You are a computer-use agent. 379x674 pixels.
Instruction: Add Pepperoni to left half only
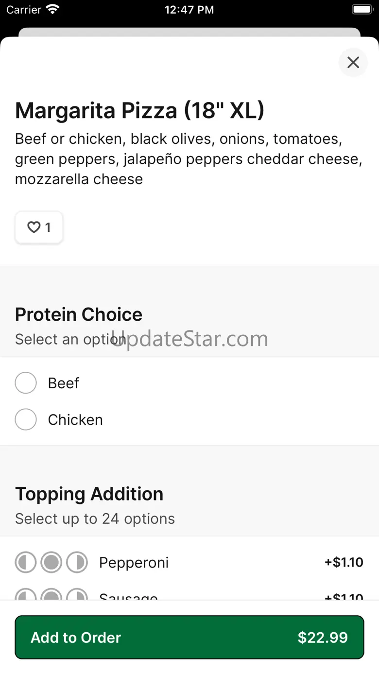pyautogui.click(x=26, y=563)
